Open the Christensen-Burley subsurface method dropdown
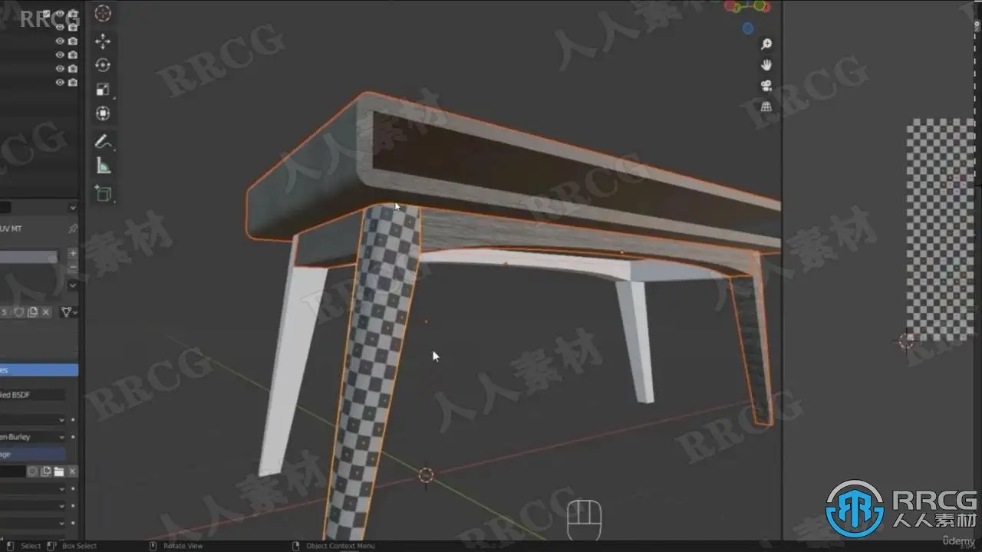Image resolution: width=982 pixels, height=552 pixels. coord(33,437)
